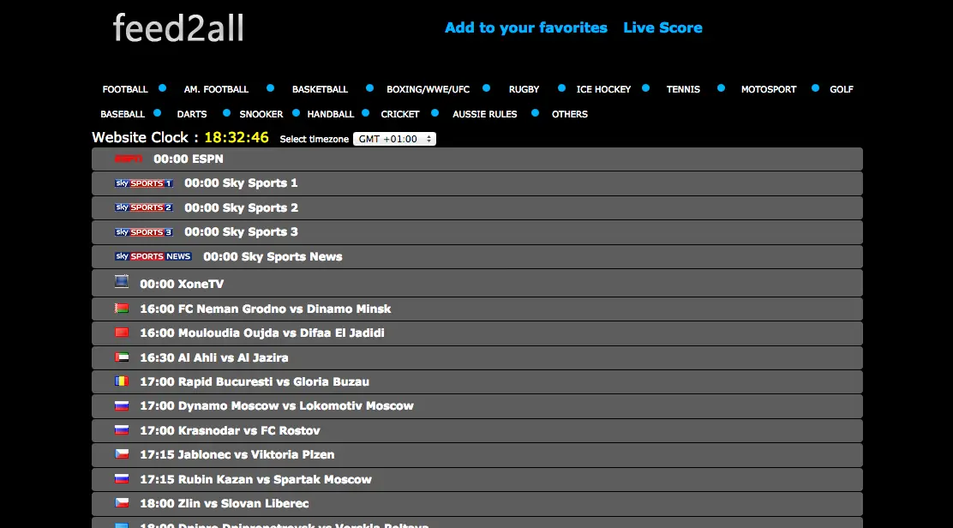The width and height of the screenshot is (953, 528).
Task: Open the OTHERS category
Action: 570,114
